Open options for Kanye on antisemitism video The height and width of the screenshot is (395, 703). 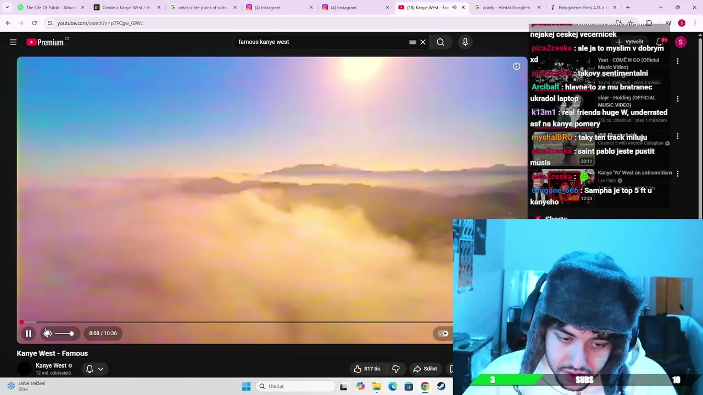pos(678,173)
